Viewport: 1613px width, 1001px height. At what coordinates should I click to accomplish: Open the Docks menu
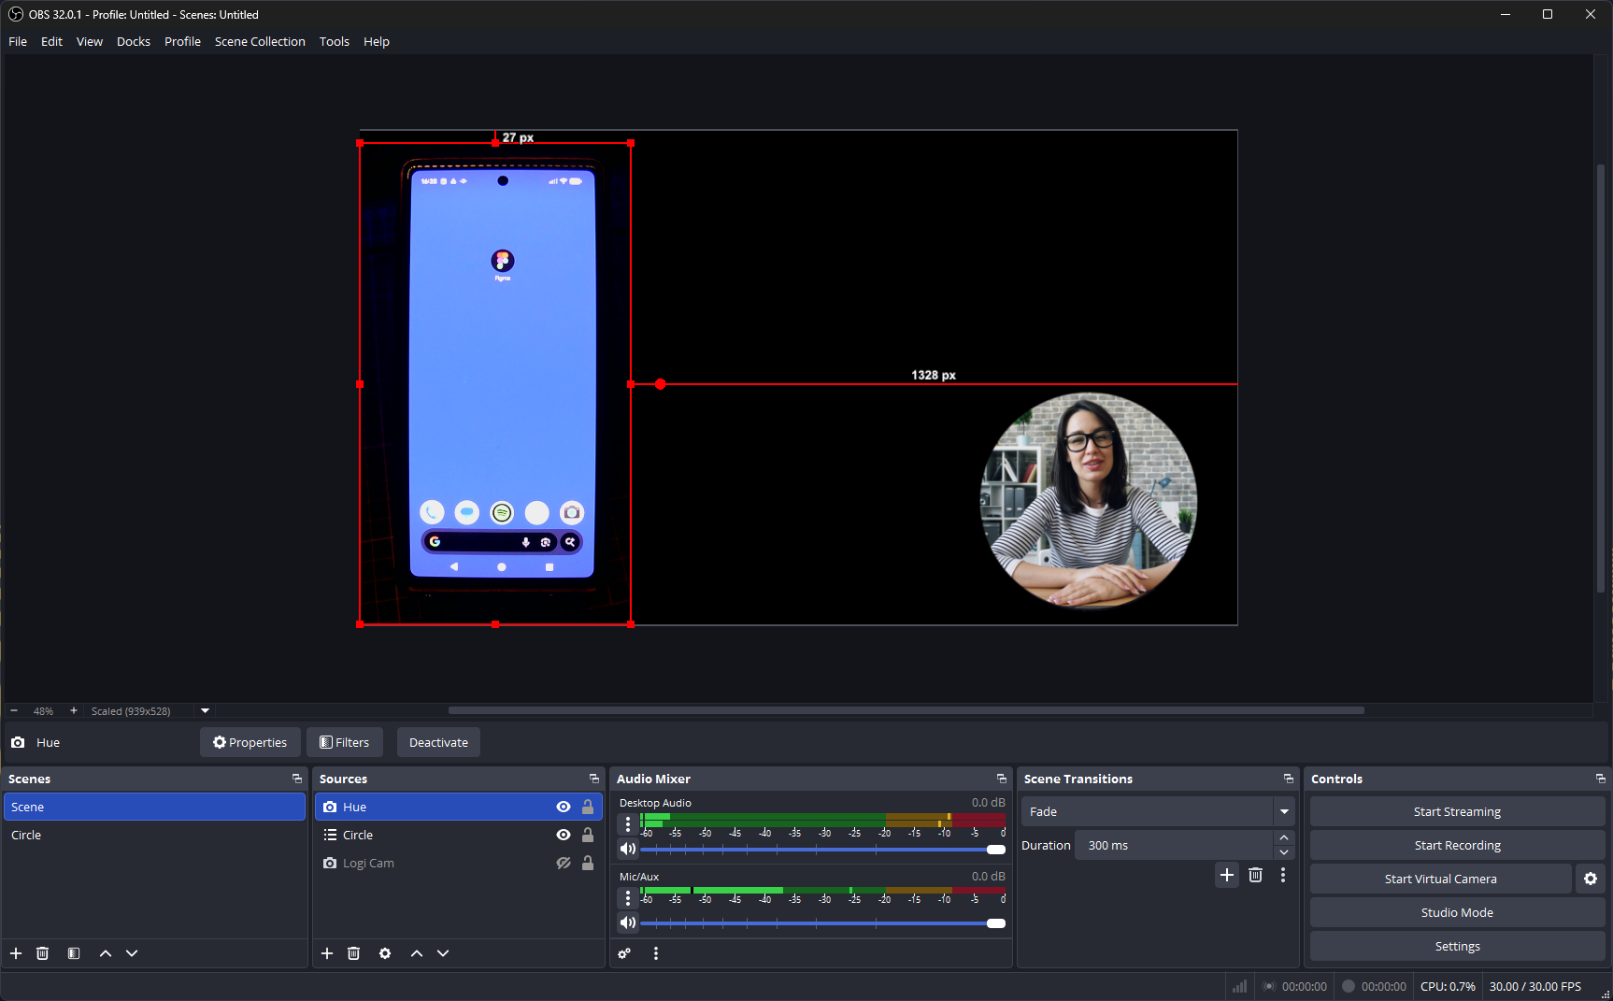click(x=133, y=41)
